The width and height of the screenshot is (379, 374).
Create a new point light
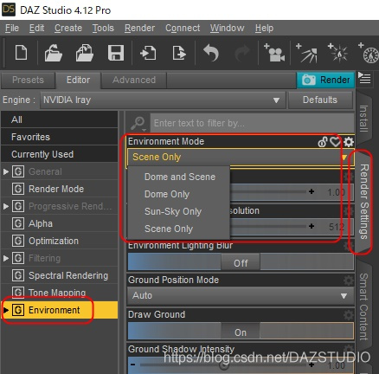338,53
